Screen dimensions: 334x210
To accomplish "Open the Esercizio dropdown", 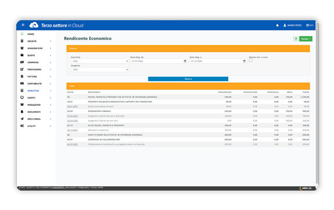I will (100, 61).
